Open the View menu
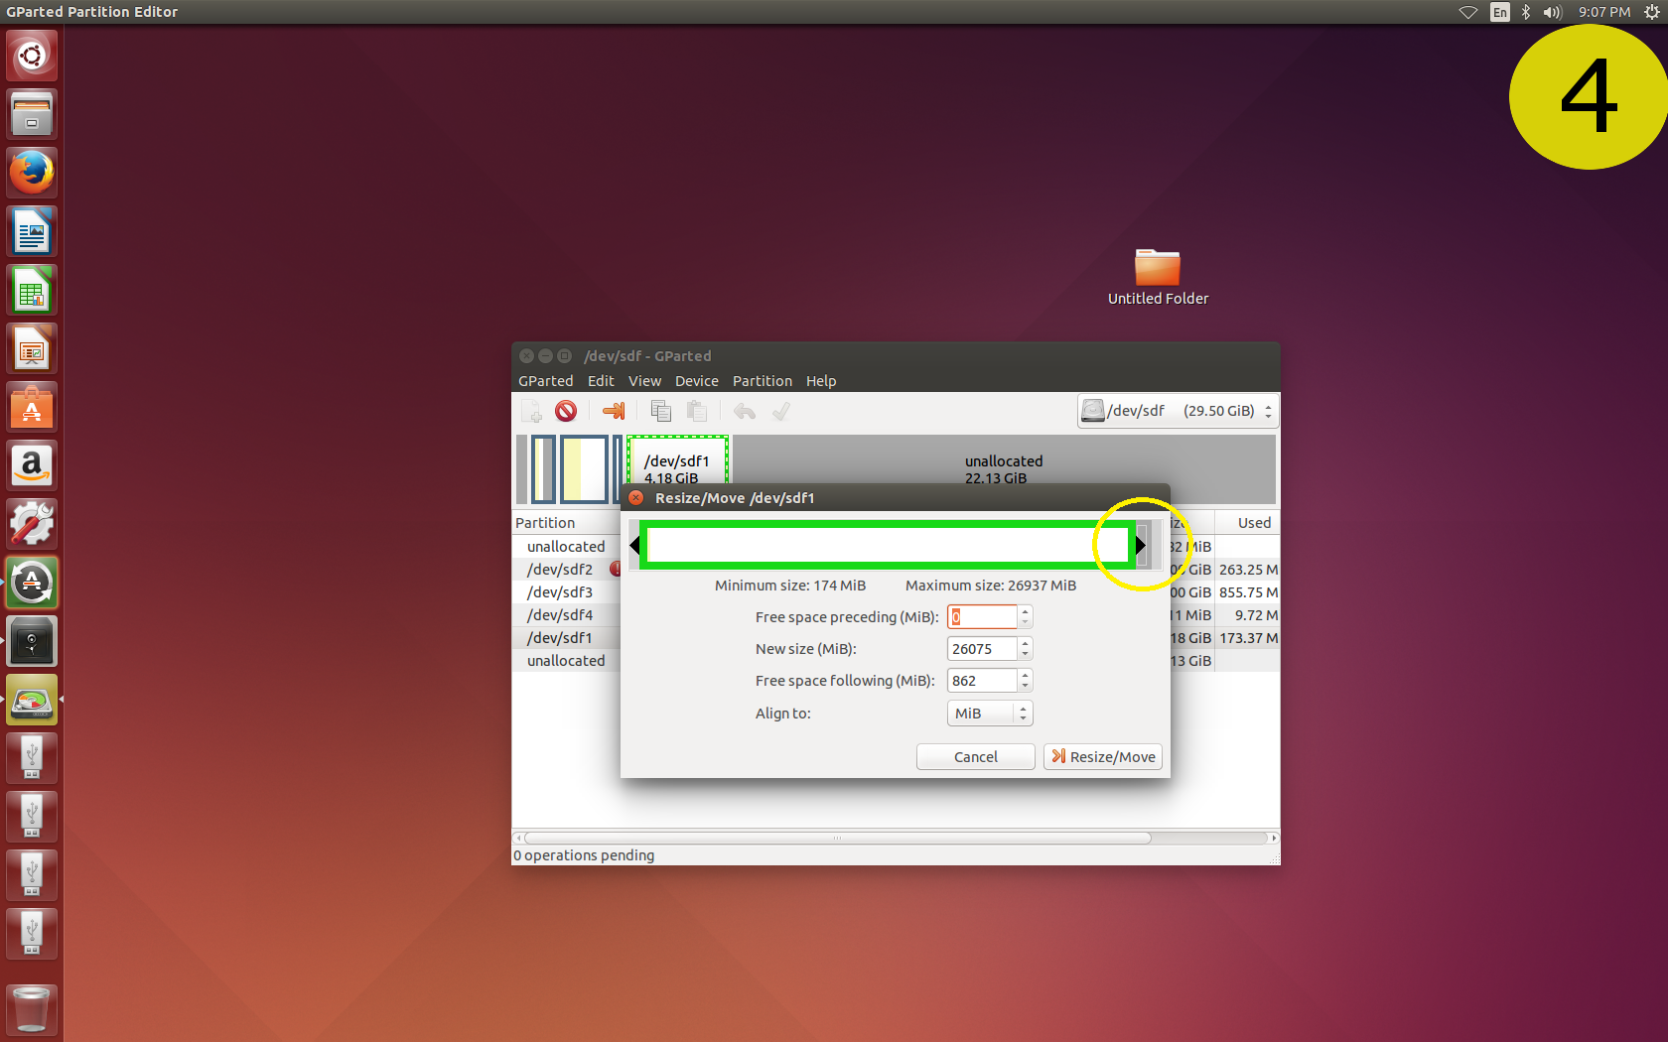This screenshot has width=1668, height=1042. 644,381
